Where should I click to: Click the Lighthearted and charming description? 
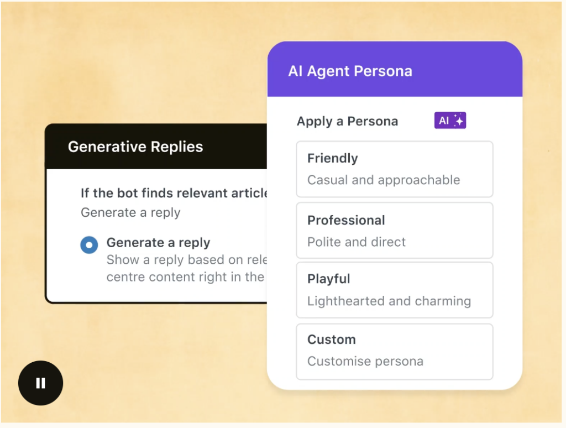tap(389, 301)
